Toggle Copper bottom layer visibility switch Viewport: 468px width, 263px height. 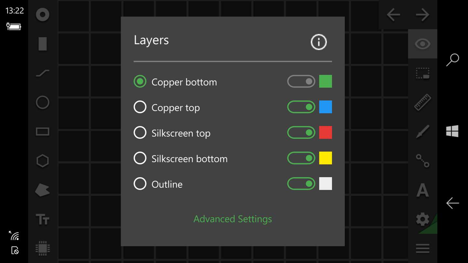[301, 81]
